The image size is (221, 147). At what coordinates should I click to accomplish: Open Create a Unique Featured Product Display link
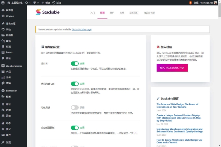pos(179,118)
